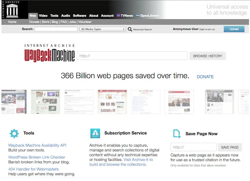This screenshot has height=181, width=250.
Task: Click the Subscription Service heading
Action: pyautogui.click(x=125, y=133)
